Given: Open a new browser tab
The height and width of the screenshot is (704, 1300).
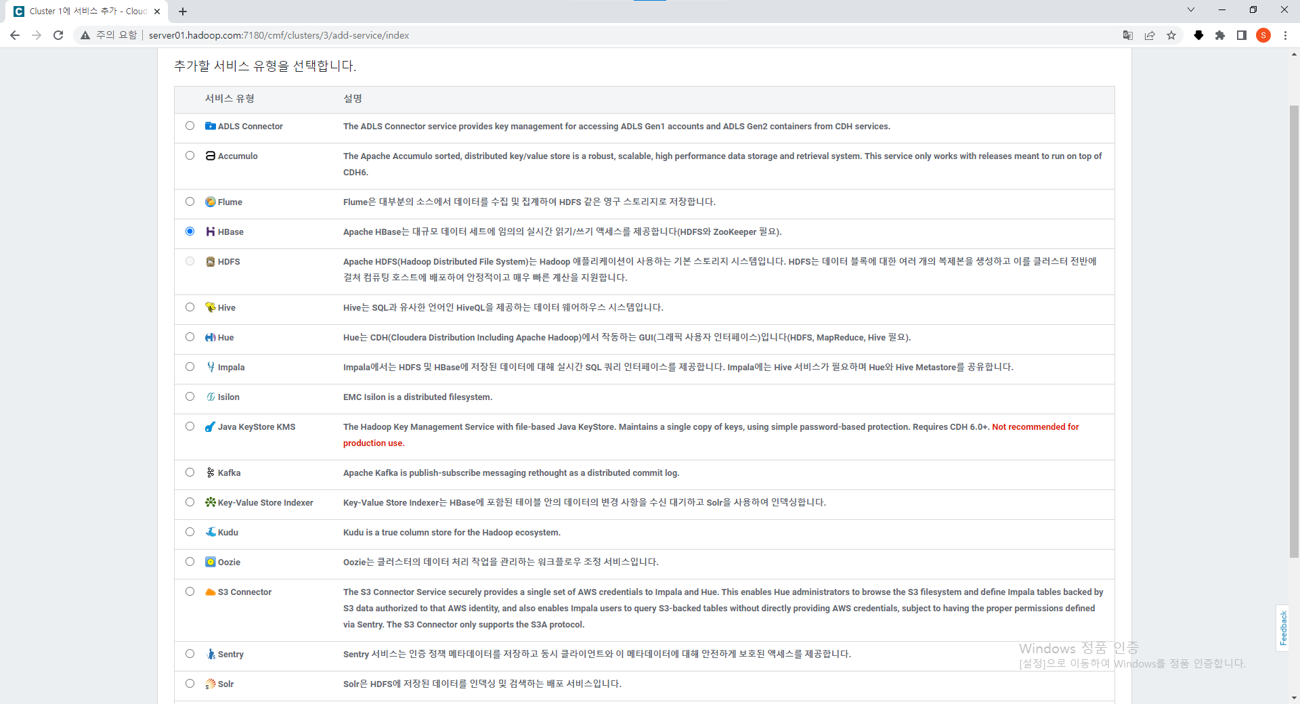Looking at the screenshot, I should pyautogui.click(x=183, y=12).
